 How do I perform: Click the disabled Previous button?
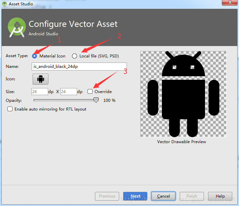[x=107, y=196]
